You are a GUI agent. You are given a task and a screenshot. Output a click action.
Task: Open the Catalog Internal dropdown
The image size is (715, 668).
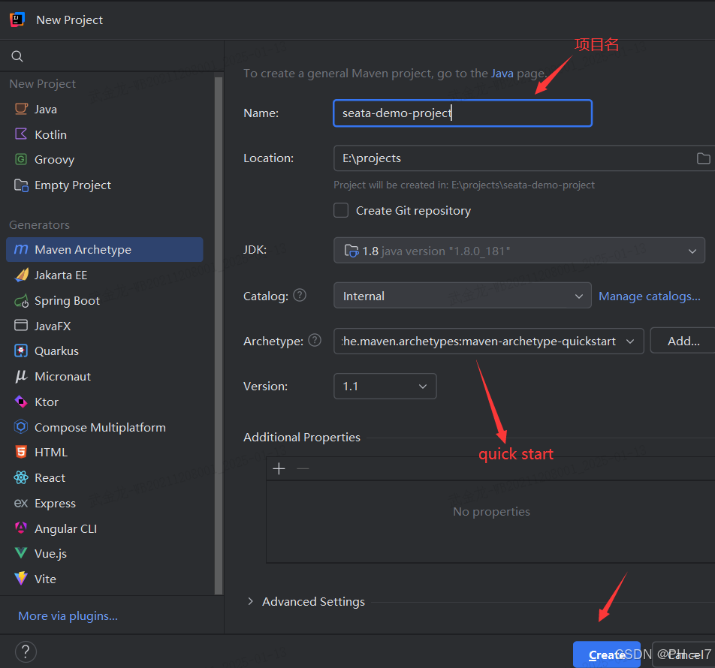click(x=463, y=295)
